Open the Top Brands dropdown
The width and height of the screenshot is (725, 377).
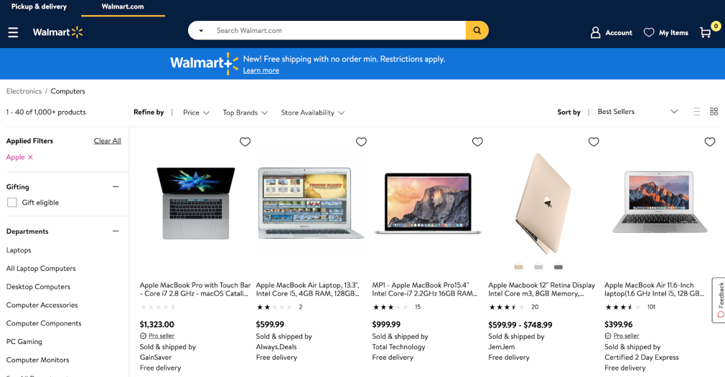point(245,113)
